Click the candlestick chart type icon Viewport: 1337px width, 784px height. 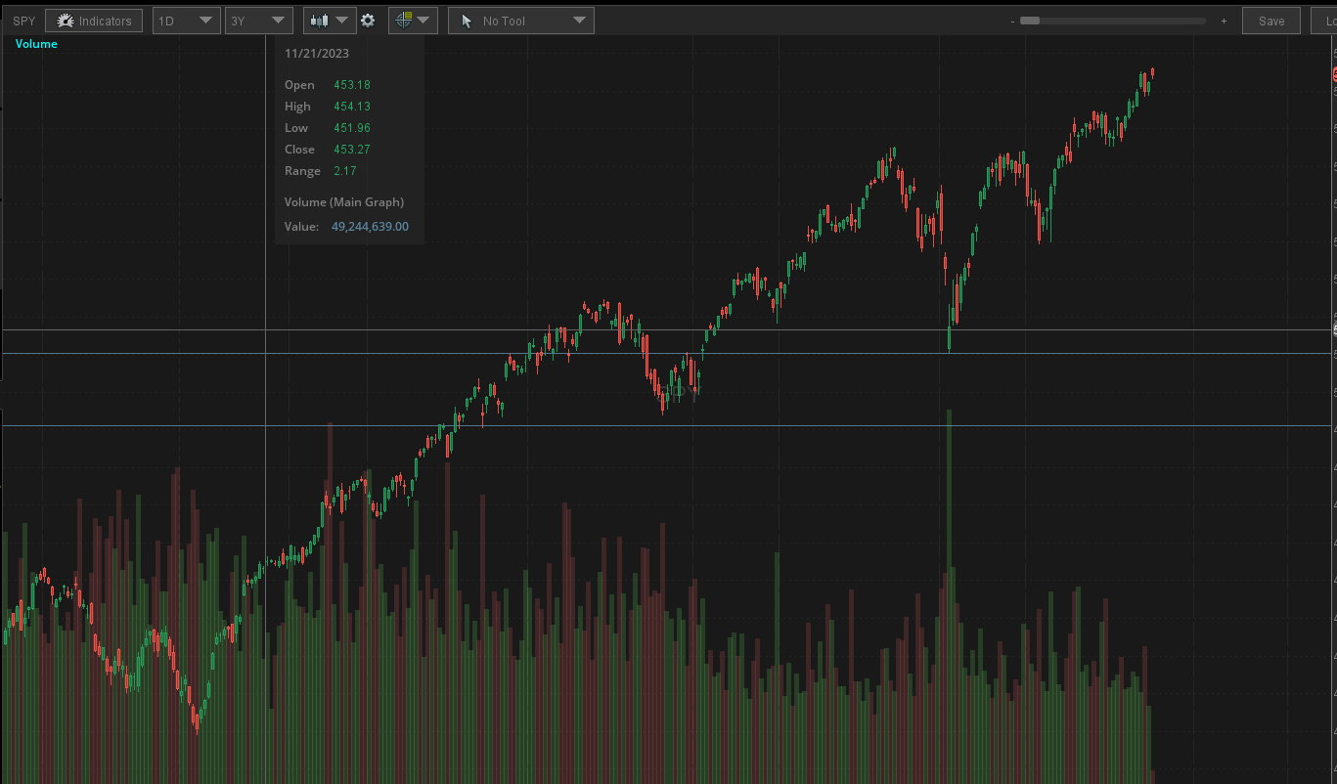[x=320, y=21]
